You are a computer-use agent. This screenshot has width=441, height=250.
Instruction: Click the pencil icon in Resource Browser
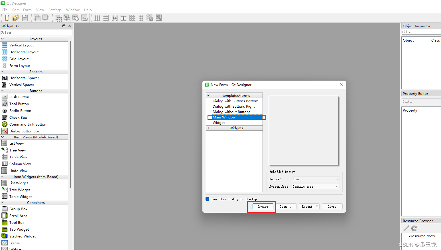click(x=406, y=228)
